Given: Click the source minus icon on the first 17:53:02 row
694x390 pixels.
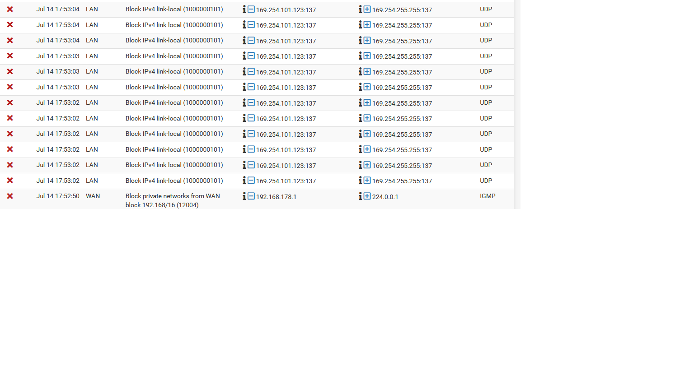Looking at the screenshot, I should (x=251, y=102).
